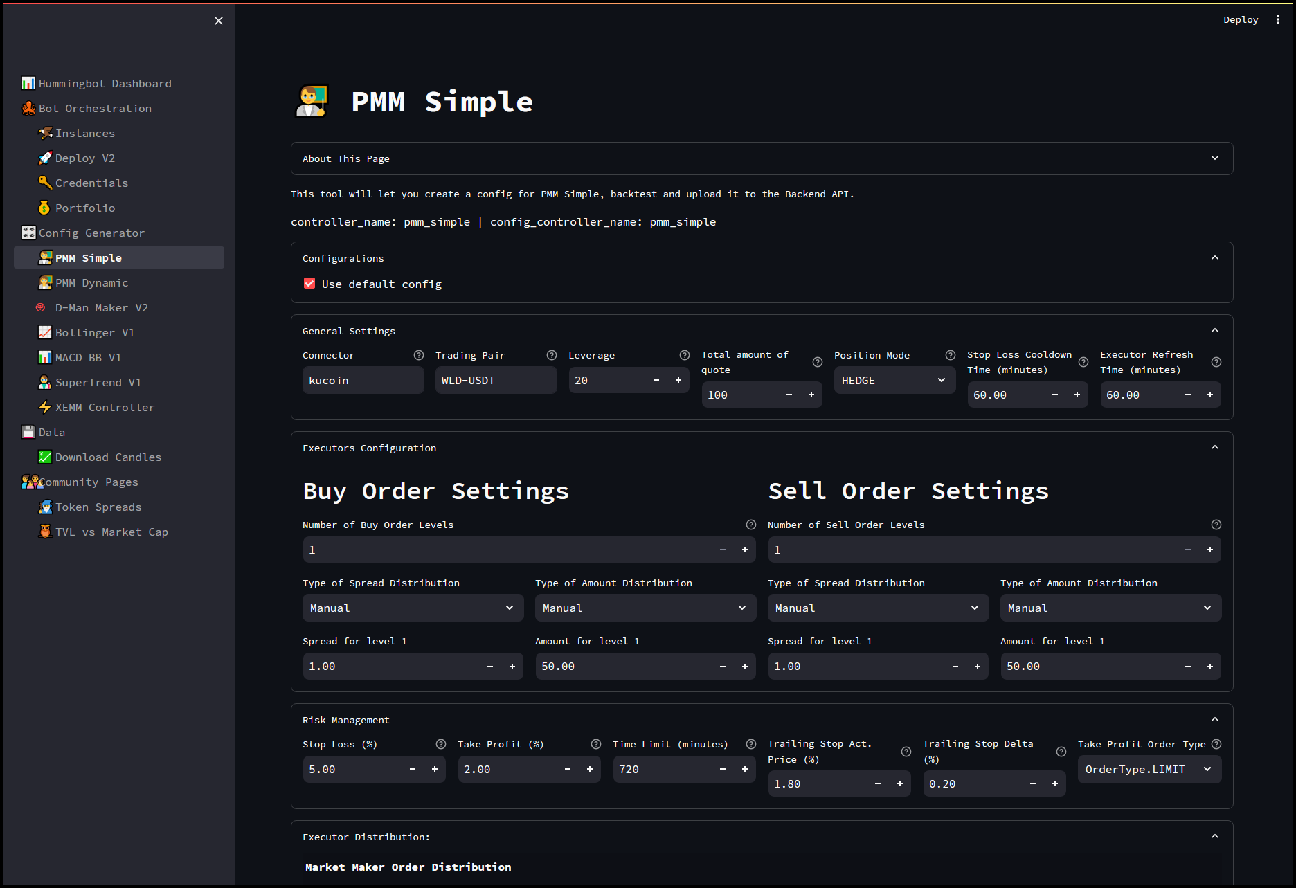This screenshot has width=1296, height=888.
Task: Open PMM Dynamic page in sidebar
Action: [91, 282]
